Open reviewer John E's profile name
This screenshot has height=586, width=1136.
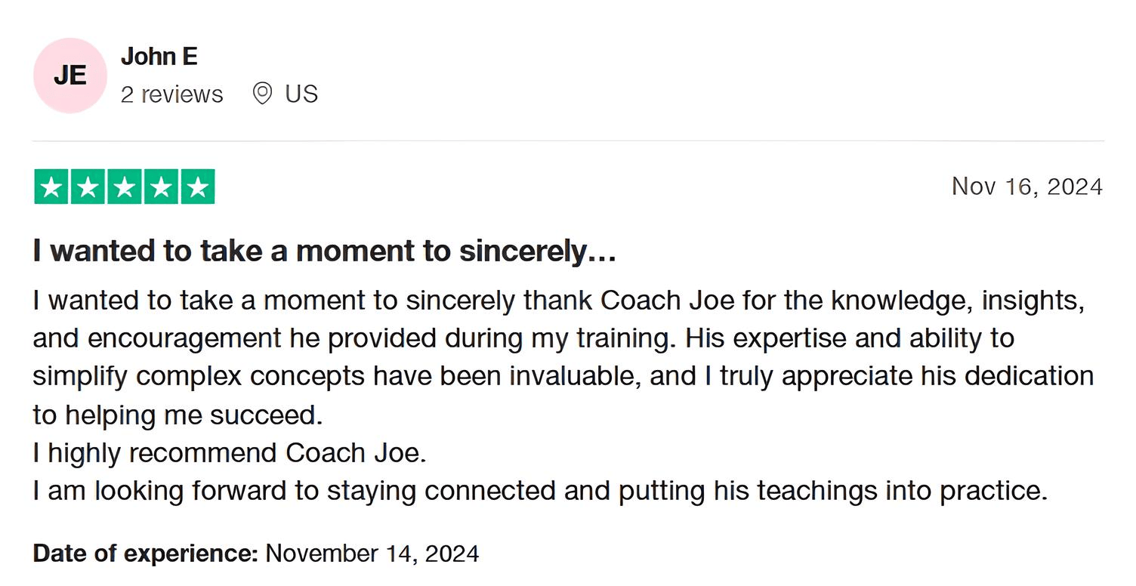pyautogui.click(x=159, y=57)
